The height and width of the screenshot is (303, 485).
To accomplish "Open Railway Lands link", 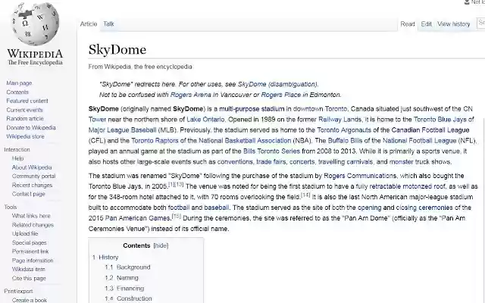I will point(339,120).
